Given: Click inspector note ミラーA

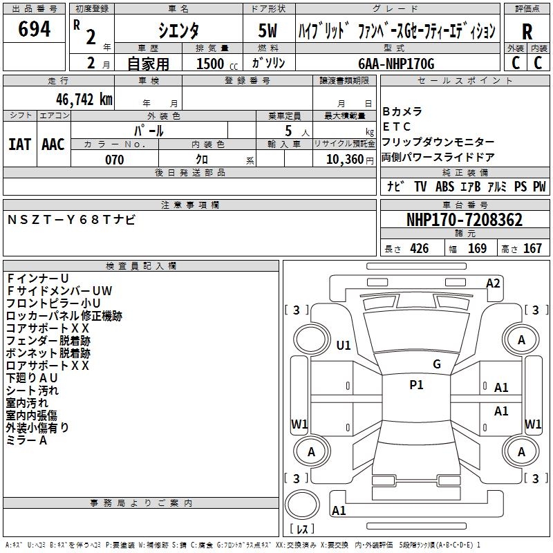Looking at the screenshot, I should point(27,440).
